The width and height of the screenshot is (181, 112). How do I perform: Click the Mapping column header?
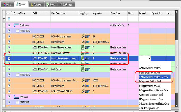85,13
